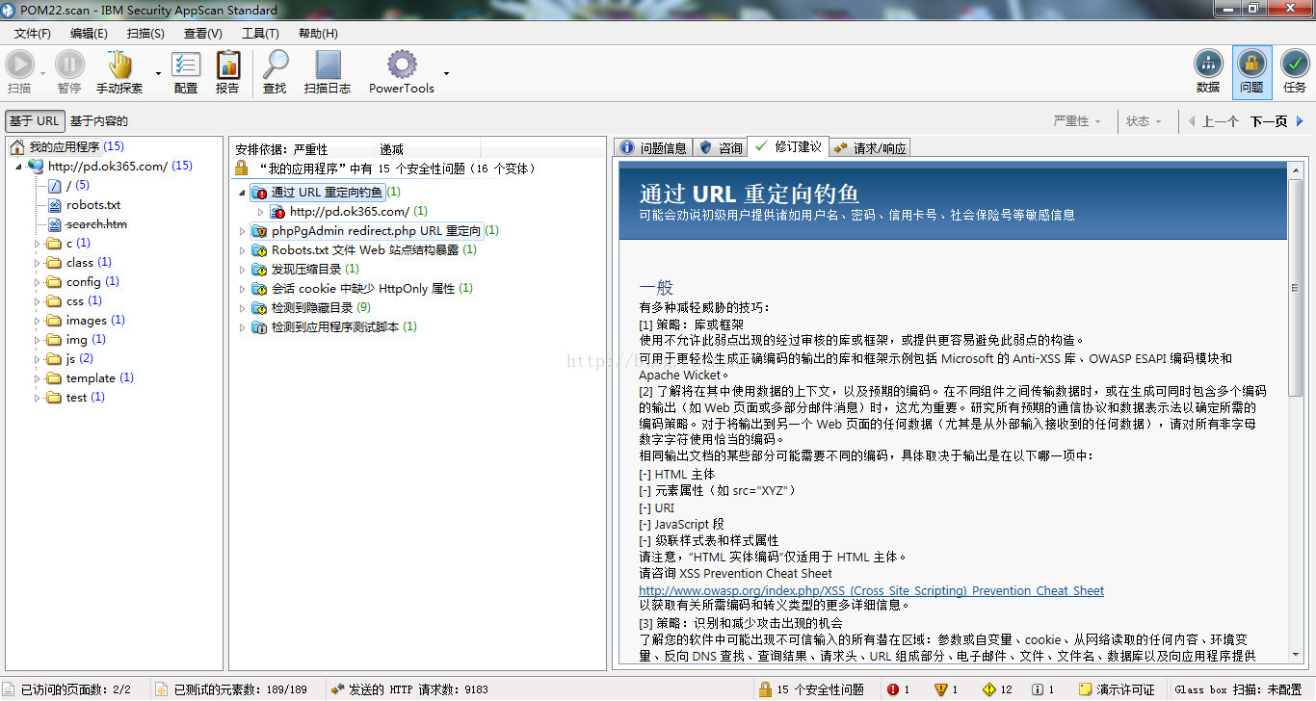Screen dimensions: 1316x701
Task: Open the 扫描 button dropdown arrow
Action: click(x=42, y=73)
